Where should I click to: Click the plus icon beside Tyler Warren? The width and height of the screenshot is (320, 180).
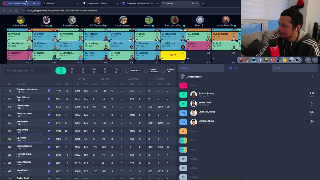click(x=4, y=98)
